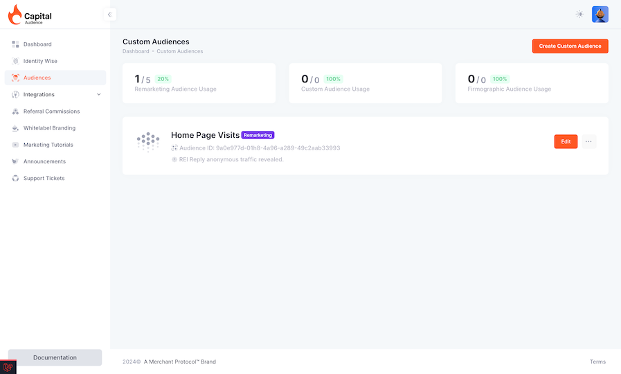Click the Custom Audiences page heading

pyautogui.click(x=156, y=42)
